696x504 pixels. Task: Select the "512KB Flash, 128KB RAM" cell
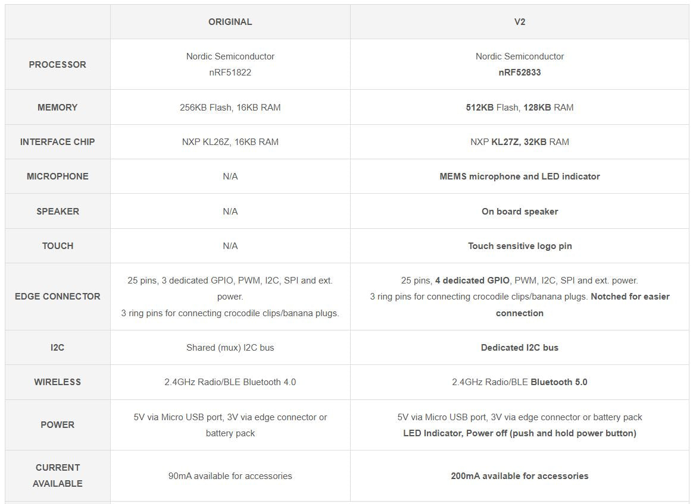[519, 108]
